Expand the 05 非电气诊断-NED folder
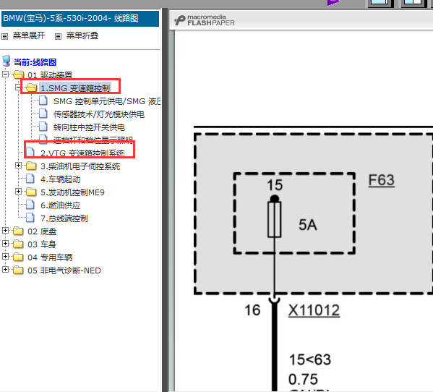This screenshot has height=392, width=433. pos(5,269)
